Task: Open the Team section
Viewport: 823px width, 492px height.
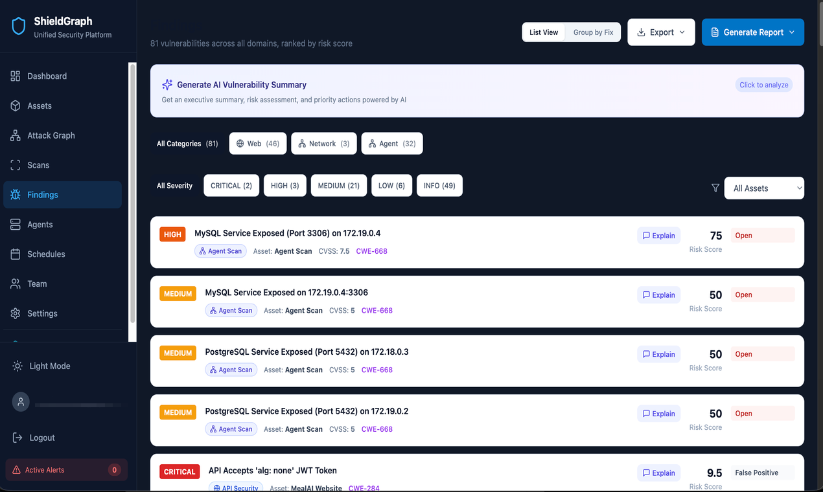Action: click(15, 284)
